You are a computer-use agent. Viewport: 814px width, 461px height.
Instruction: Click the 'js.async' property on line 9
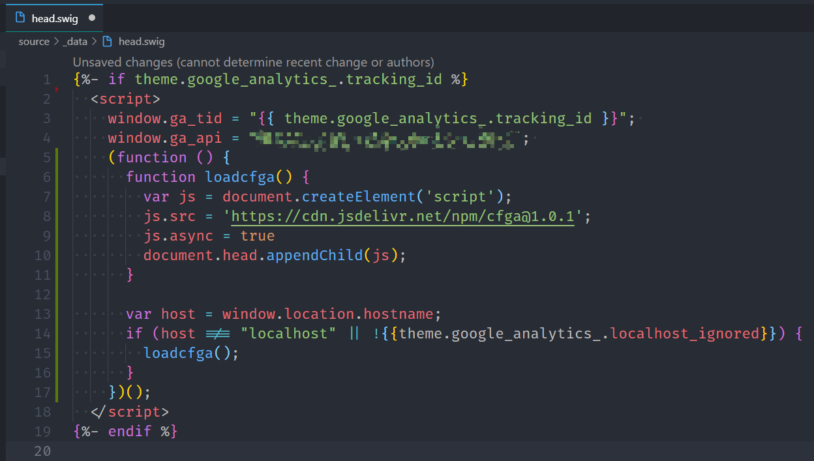(179, 236)
